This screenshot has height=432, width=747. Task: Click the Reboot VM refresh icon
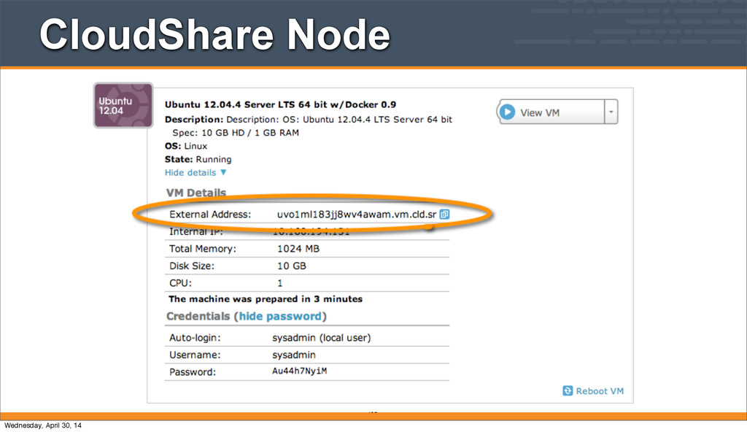click(568, 391)
